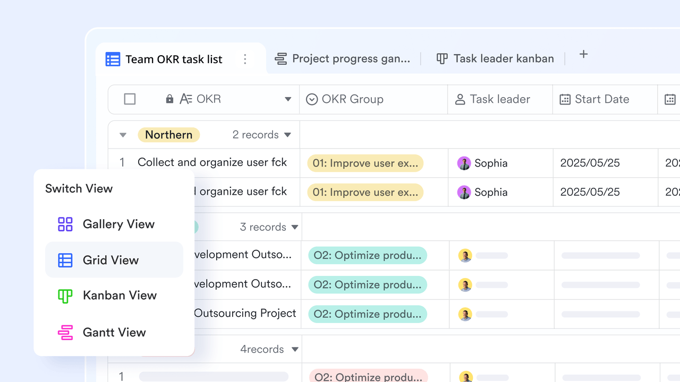680x382 pixels.
Task: Click the Northern group tag
Action: pyautogui.click(x=169, y=135)
